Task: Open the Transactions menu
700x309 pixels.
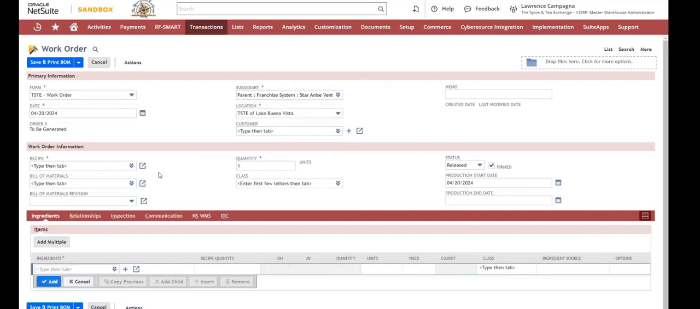Action: tap(206, 27)
